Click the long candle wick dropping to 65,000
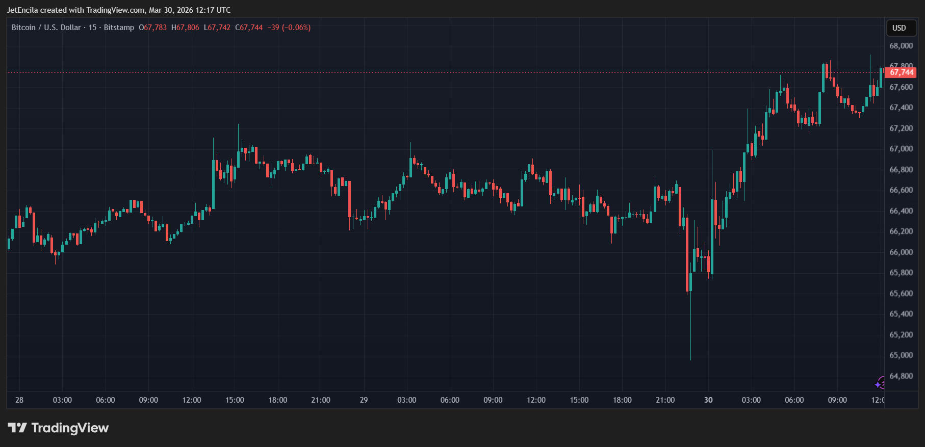The height and width of the screenshot is (447, 925). tap(690, 331)
